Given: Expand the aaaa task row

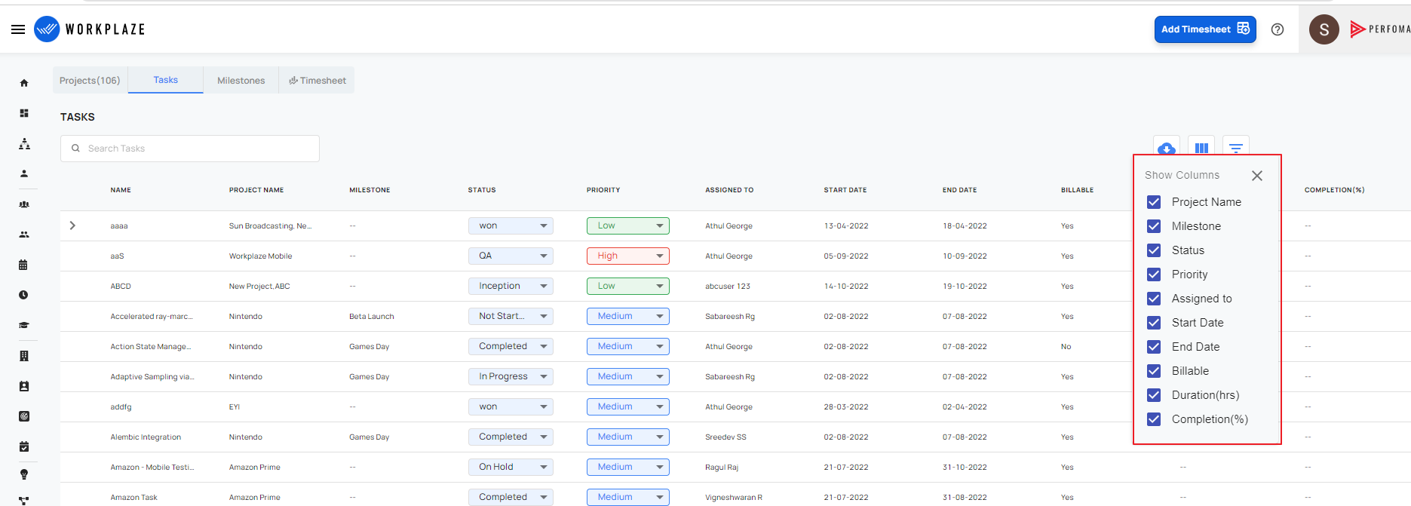Looking at the screenshot, I should click(x=72, y=225).
